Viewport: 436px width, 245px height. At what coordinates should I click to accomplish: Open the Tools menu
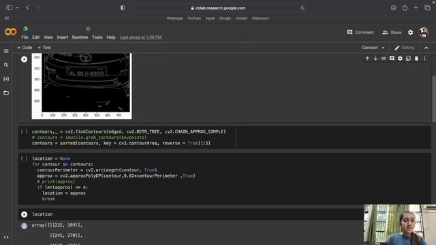(x=97, y=37)
